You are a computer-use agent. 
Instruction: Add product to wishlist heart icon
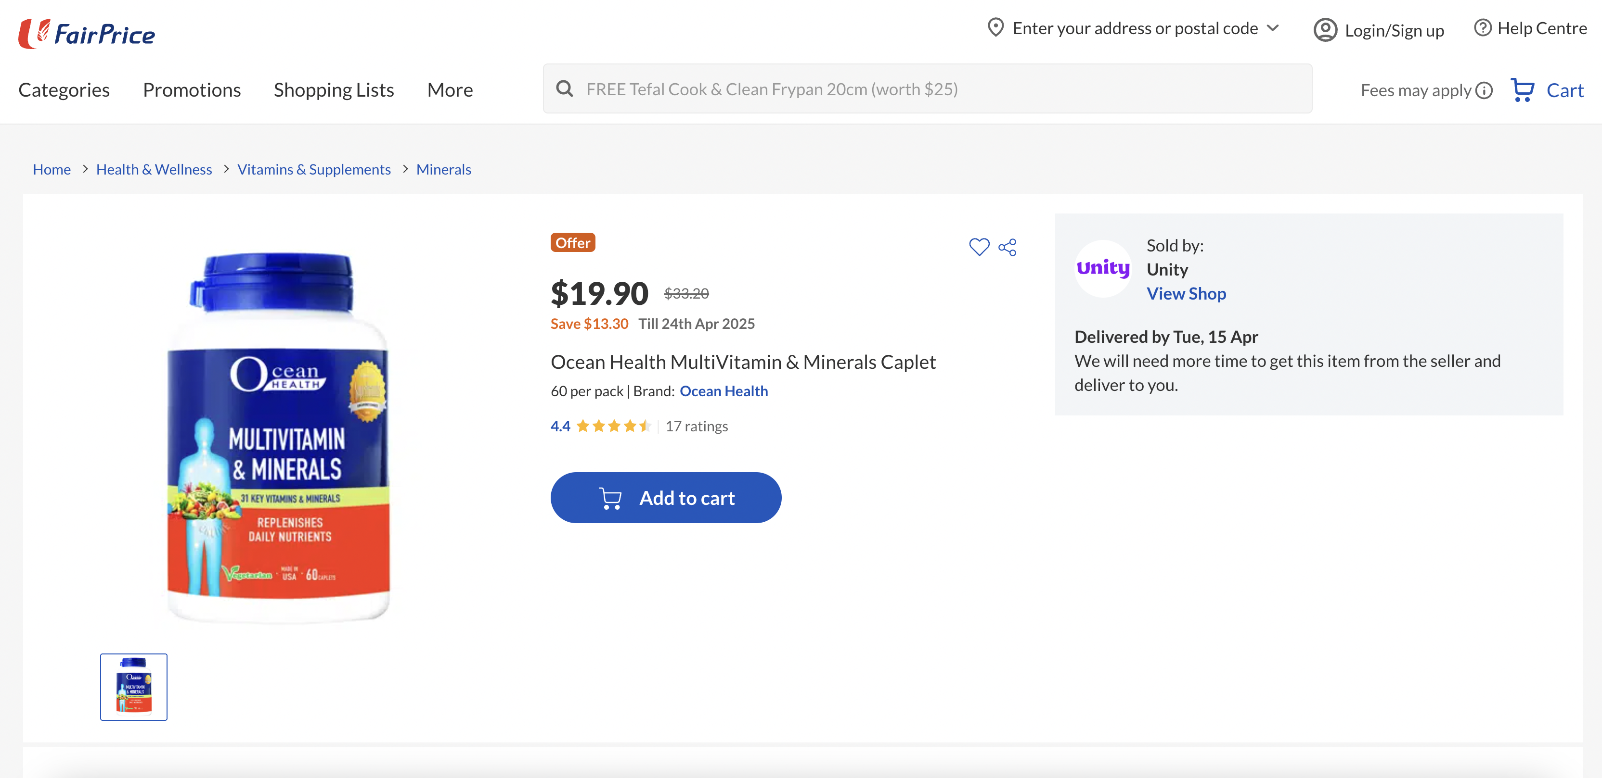pos(979,247)
